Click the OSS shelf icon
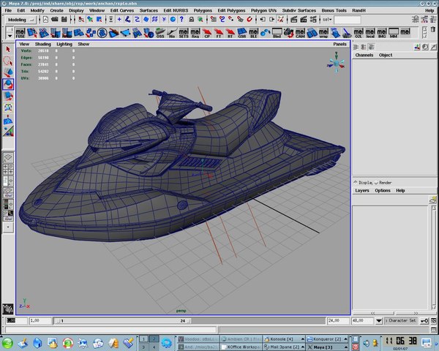This screenshot has width=439, height=351. pyautogui.click(x=160, y=33)
